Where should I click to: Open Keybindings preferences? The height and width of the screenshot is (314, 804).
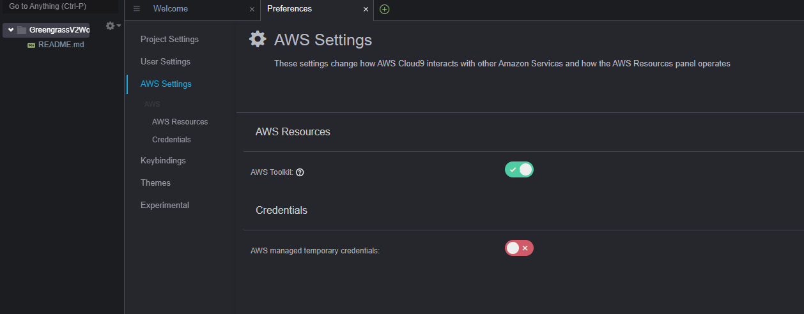click(163, 161)
